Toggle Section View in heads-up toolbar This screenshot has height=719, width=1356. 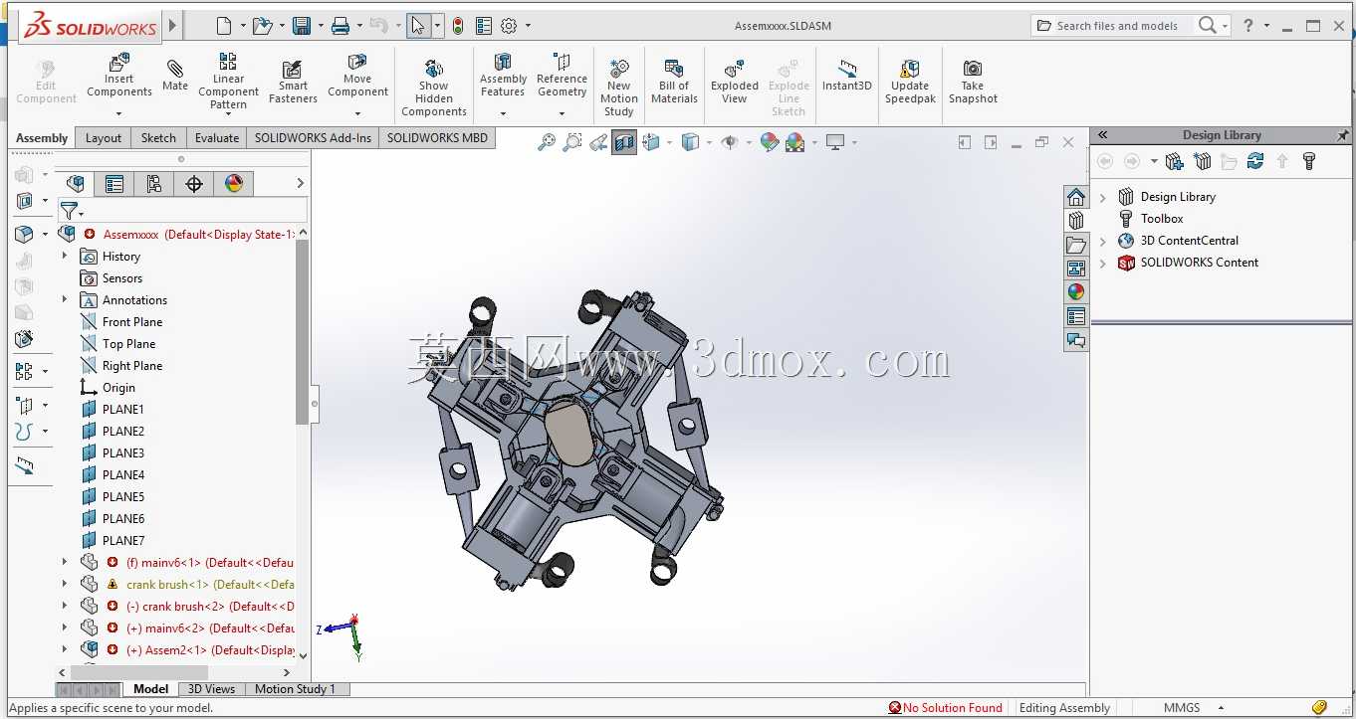[624, 142]
